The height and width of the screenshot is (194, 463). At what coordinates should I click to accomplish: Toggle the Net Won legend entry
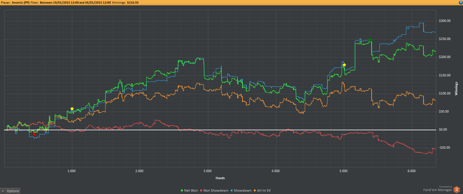(x=189, y=190)
